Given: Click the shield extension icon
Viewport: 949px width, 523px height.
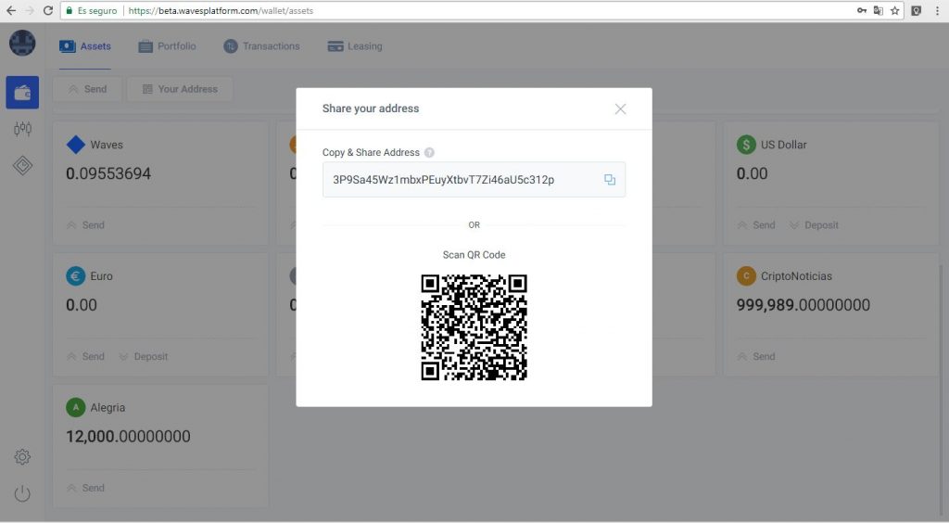Looking at the screenshot, I should click(x=917, y=10).
